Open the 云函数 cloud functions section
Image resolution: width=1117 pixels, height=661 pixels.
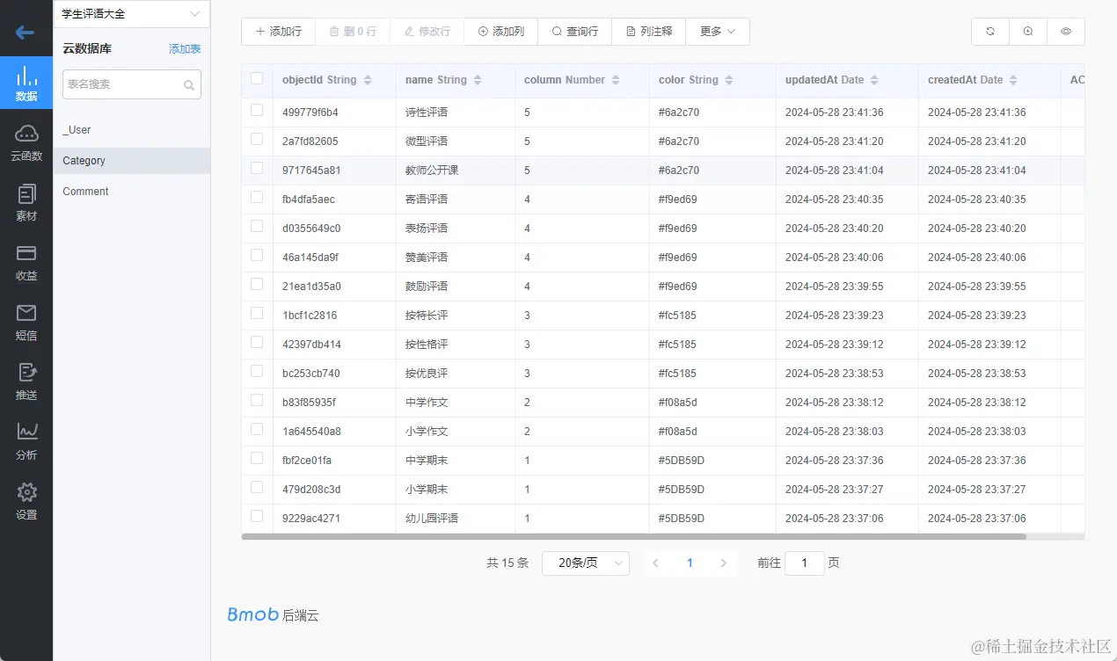point(26,142)
